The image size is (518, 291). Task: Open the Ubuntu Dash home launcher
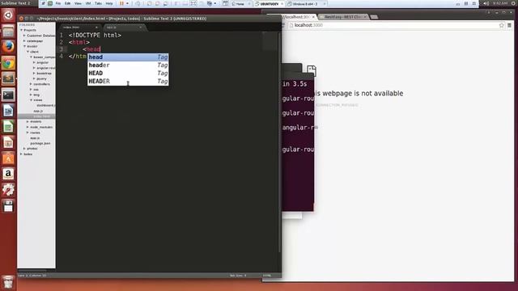pyautogui.click(x=8, y=15)
